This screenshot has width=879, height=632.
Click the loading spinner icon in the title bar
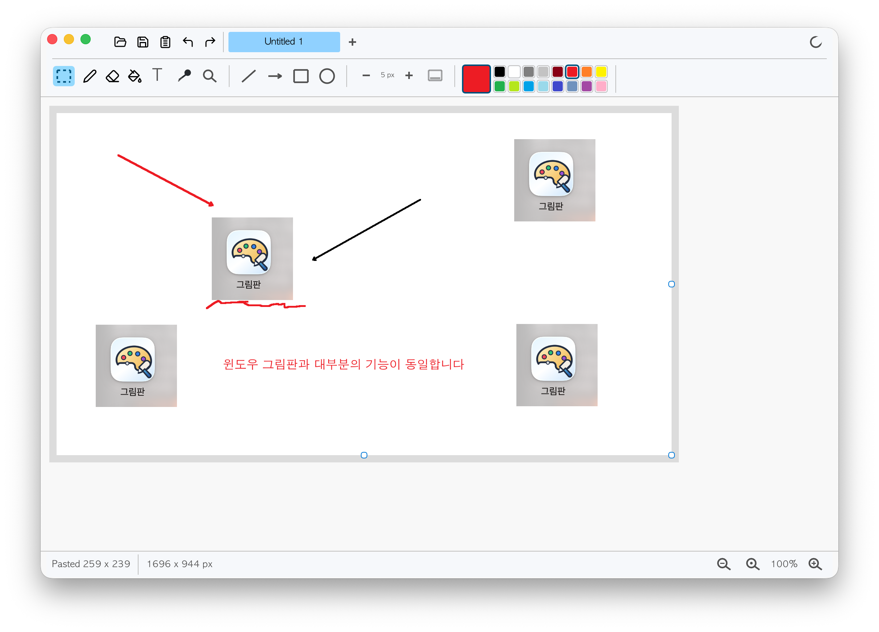tap(816, 42)
